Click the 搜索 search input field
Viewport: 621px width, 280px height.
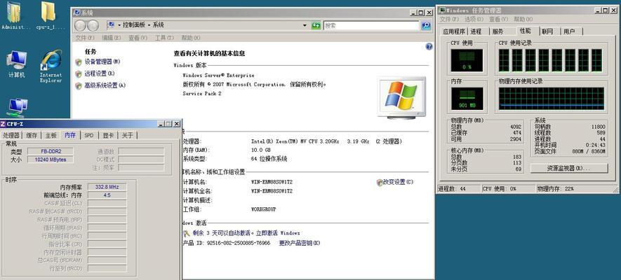click(x=371, y=26)
